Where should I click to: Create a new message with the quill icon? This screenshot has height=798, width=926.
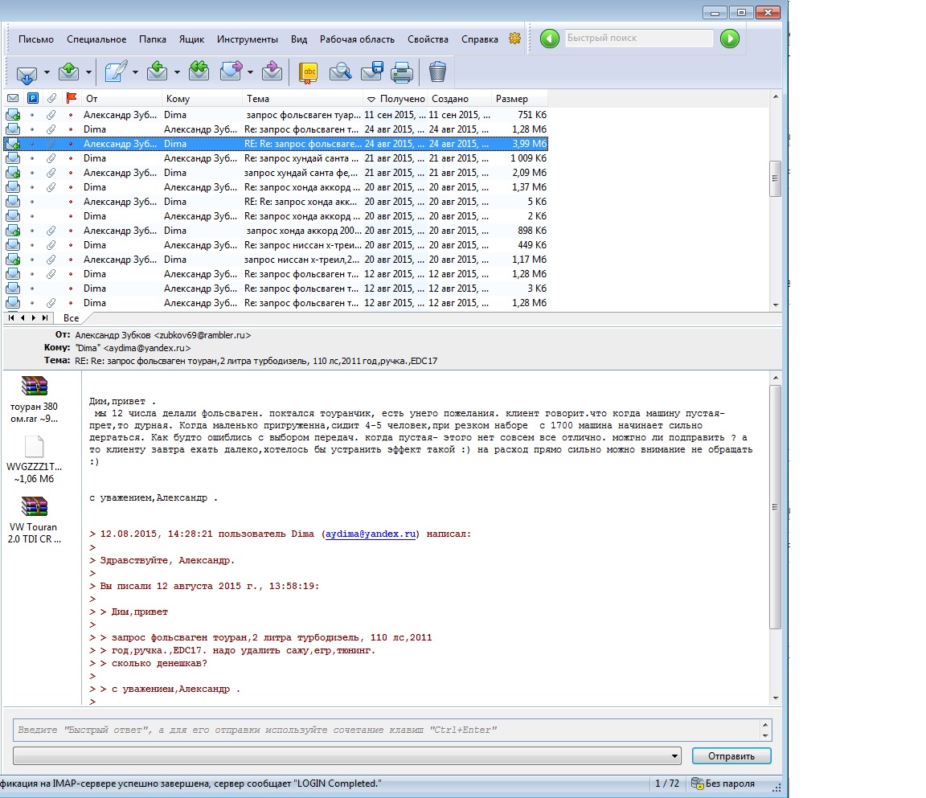115,72
